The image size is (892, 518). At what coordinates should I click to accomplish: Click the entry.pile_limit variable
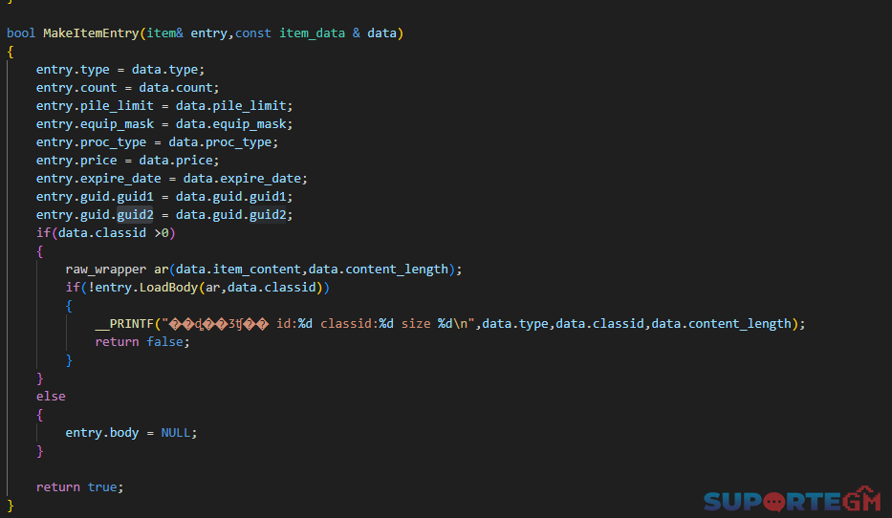pyautogui.click(x=95, y=106)
